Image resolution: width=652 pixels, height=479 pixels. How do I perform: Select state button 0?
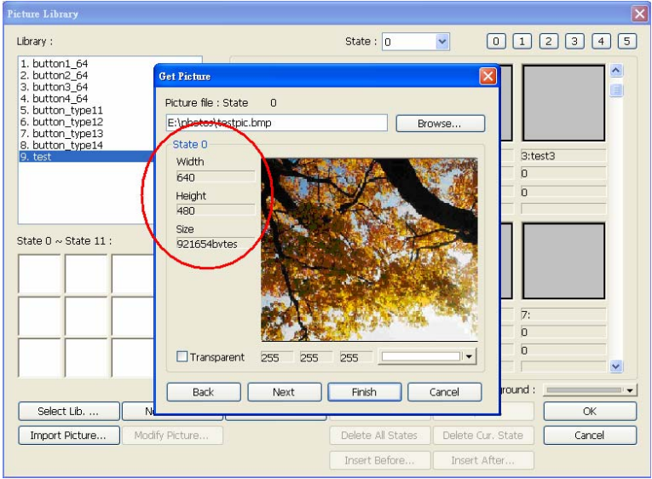pyautogui.click(x=496, y=41)
